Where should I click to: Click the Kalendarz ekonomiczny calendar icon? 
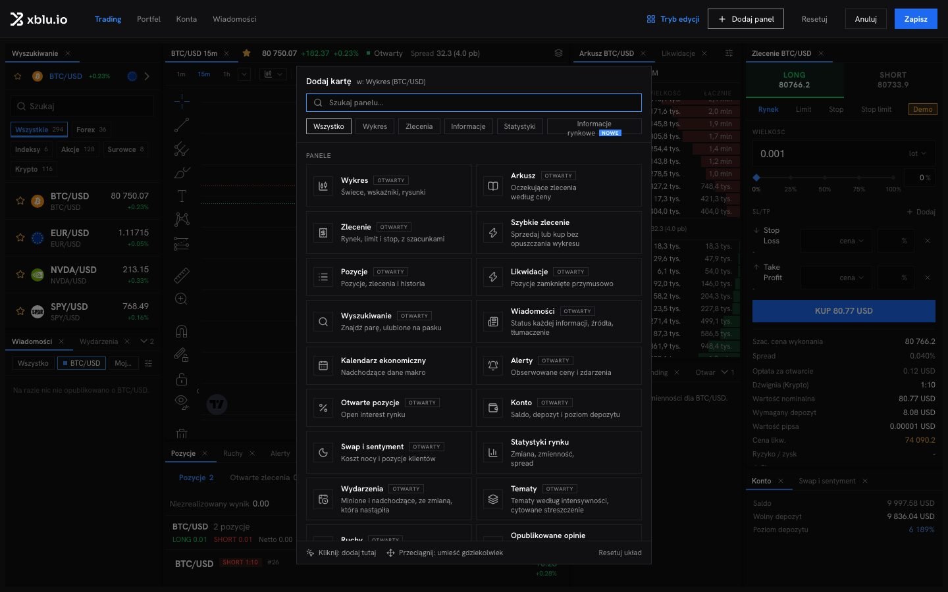click(323, 366)
